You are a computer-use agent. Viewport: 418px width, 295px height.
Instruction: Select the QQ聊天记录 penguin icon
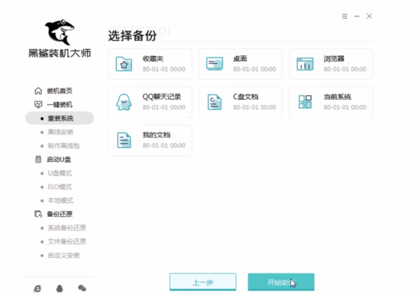pos(123,102)
